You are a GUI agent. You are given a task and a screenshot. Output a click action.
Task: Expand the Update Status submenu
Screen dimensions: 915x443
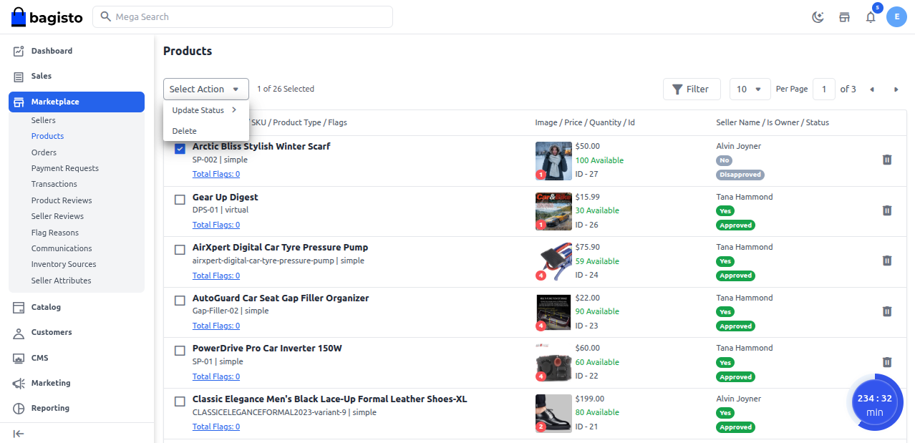click(x=204, y=110)
